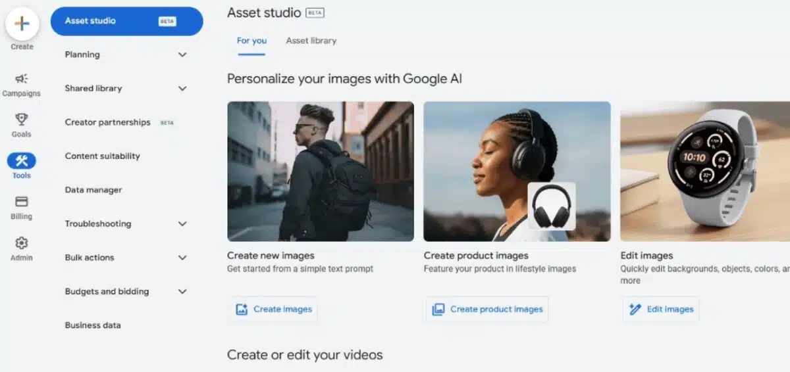Click the man with backpack thumbnail

point(321,172)
